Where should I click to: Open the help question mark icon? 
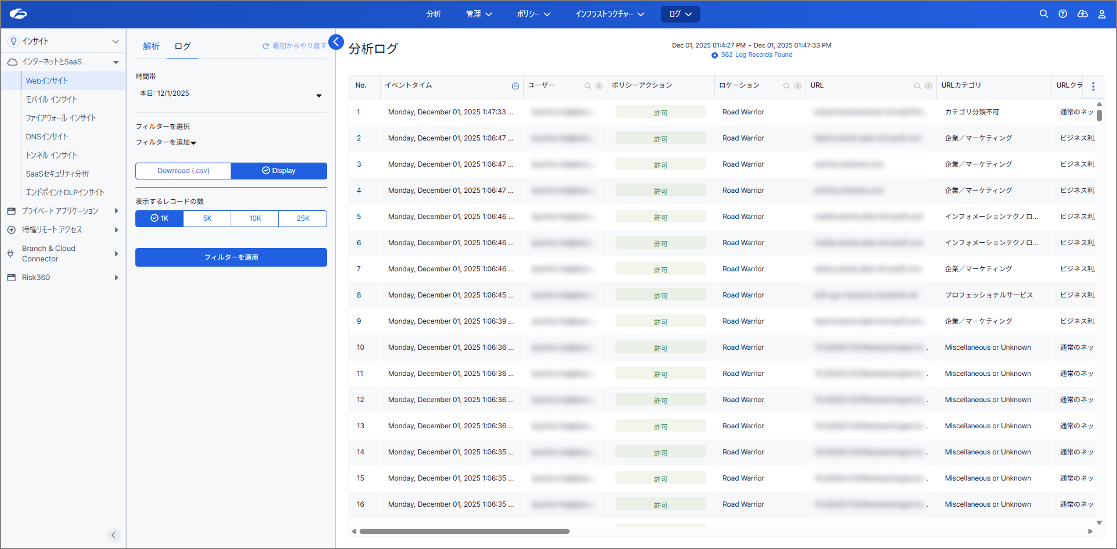pos(1062,14)
